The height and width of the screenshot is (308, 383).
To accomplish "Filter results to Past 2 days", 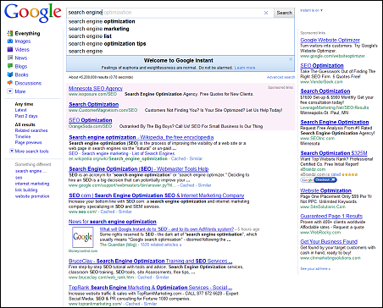I will (26, 116).
